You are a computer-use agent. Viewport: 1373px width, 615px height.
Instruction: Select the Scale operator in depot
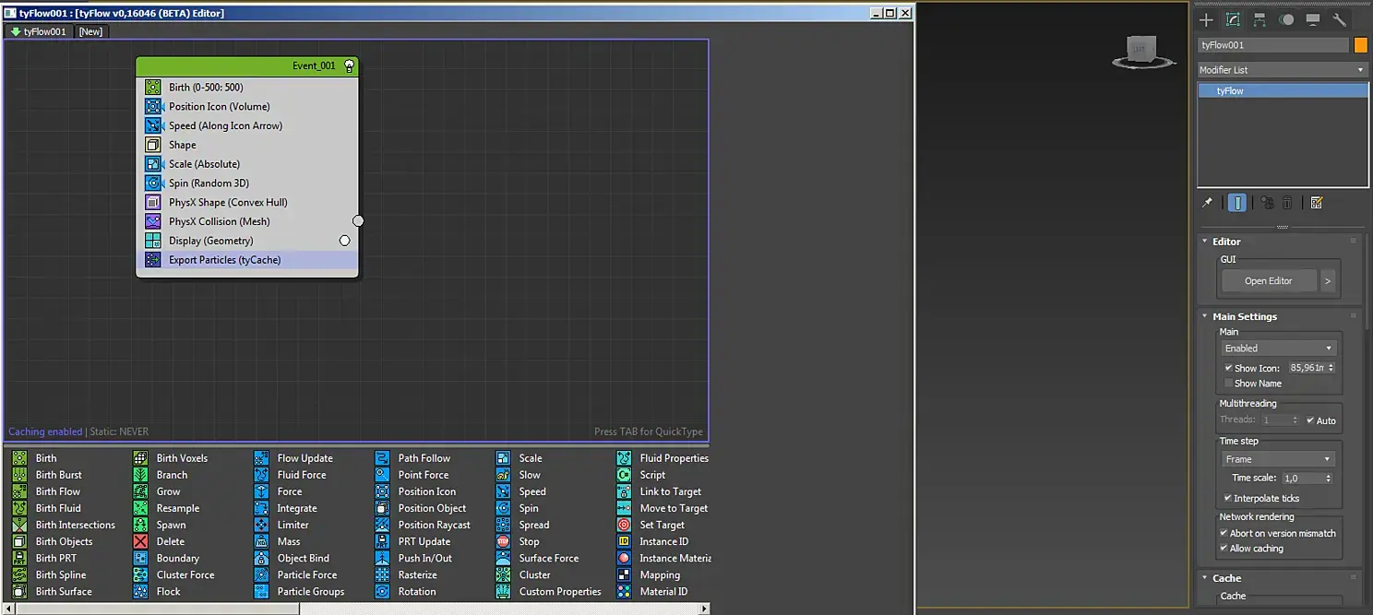coord(519,458)
